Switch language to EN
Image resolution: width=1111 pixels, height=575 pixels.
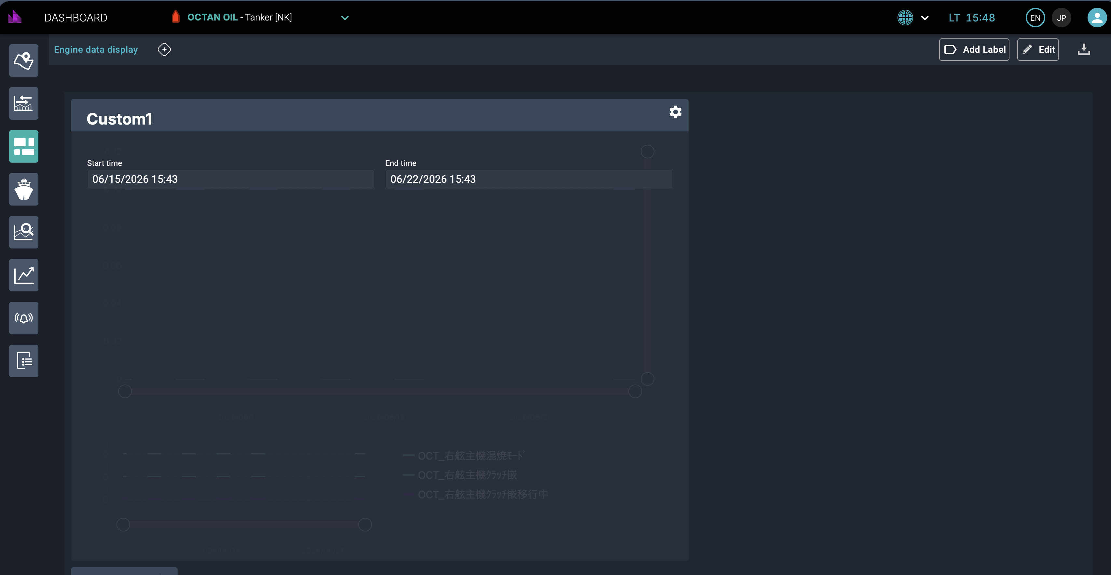[1035, 18]
